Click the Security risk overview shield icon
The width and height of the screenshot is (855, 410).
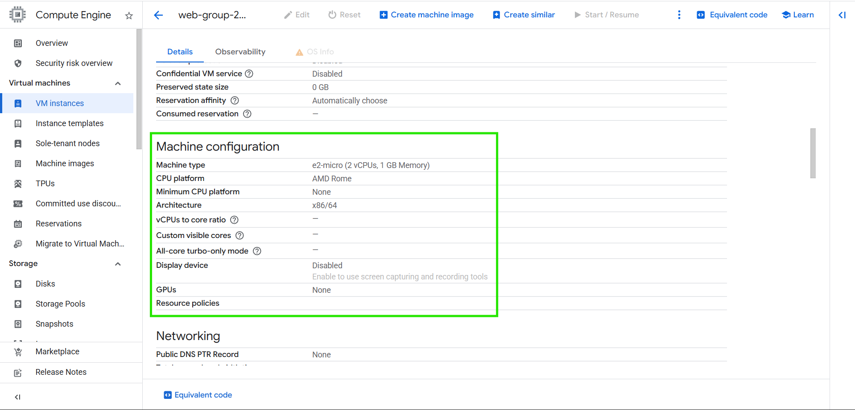point(18,63)
